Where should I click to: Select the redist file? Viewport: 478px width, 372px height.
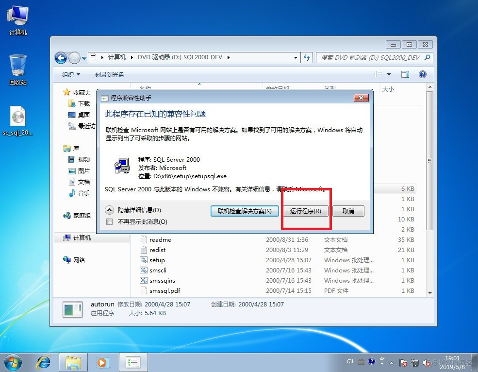[x=158, y=250]
